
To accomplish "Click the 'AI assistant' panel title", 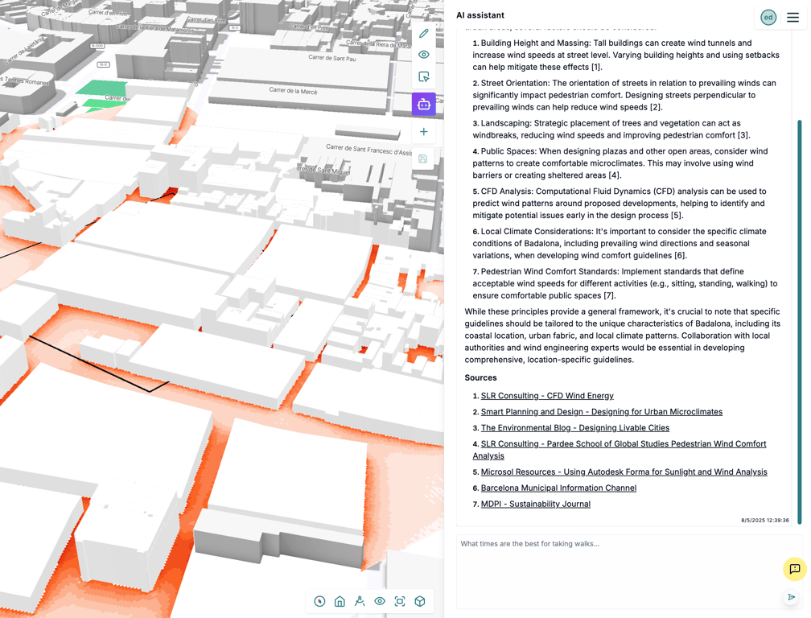I will tap(480, 15).
